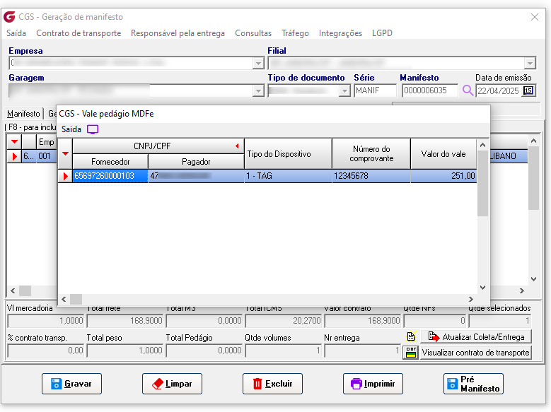The width and height of the screenshot is (551, 412).
Task: Click the Valor contrato field showing 168,9000
Action: (x=363, y=321)
